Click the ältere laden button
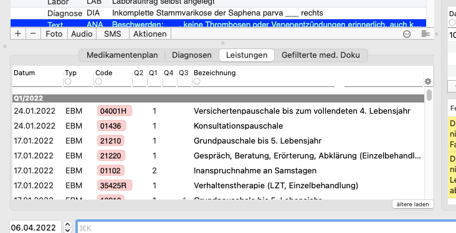Viewport: 456px width, 233px height. tap(412, 204)
